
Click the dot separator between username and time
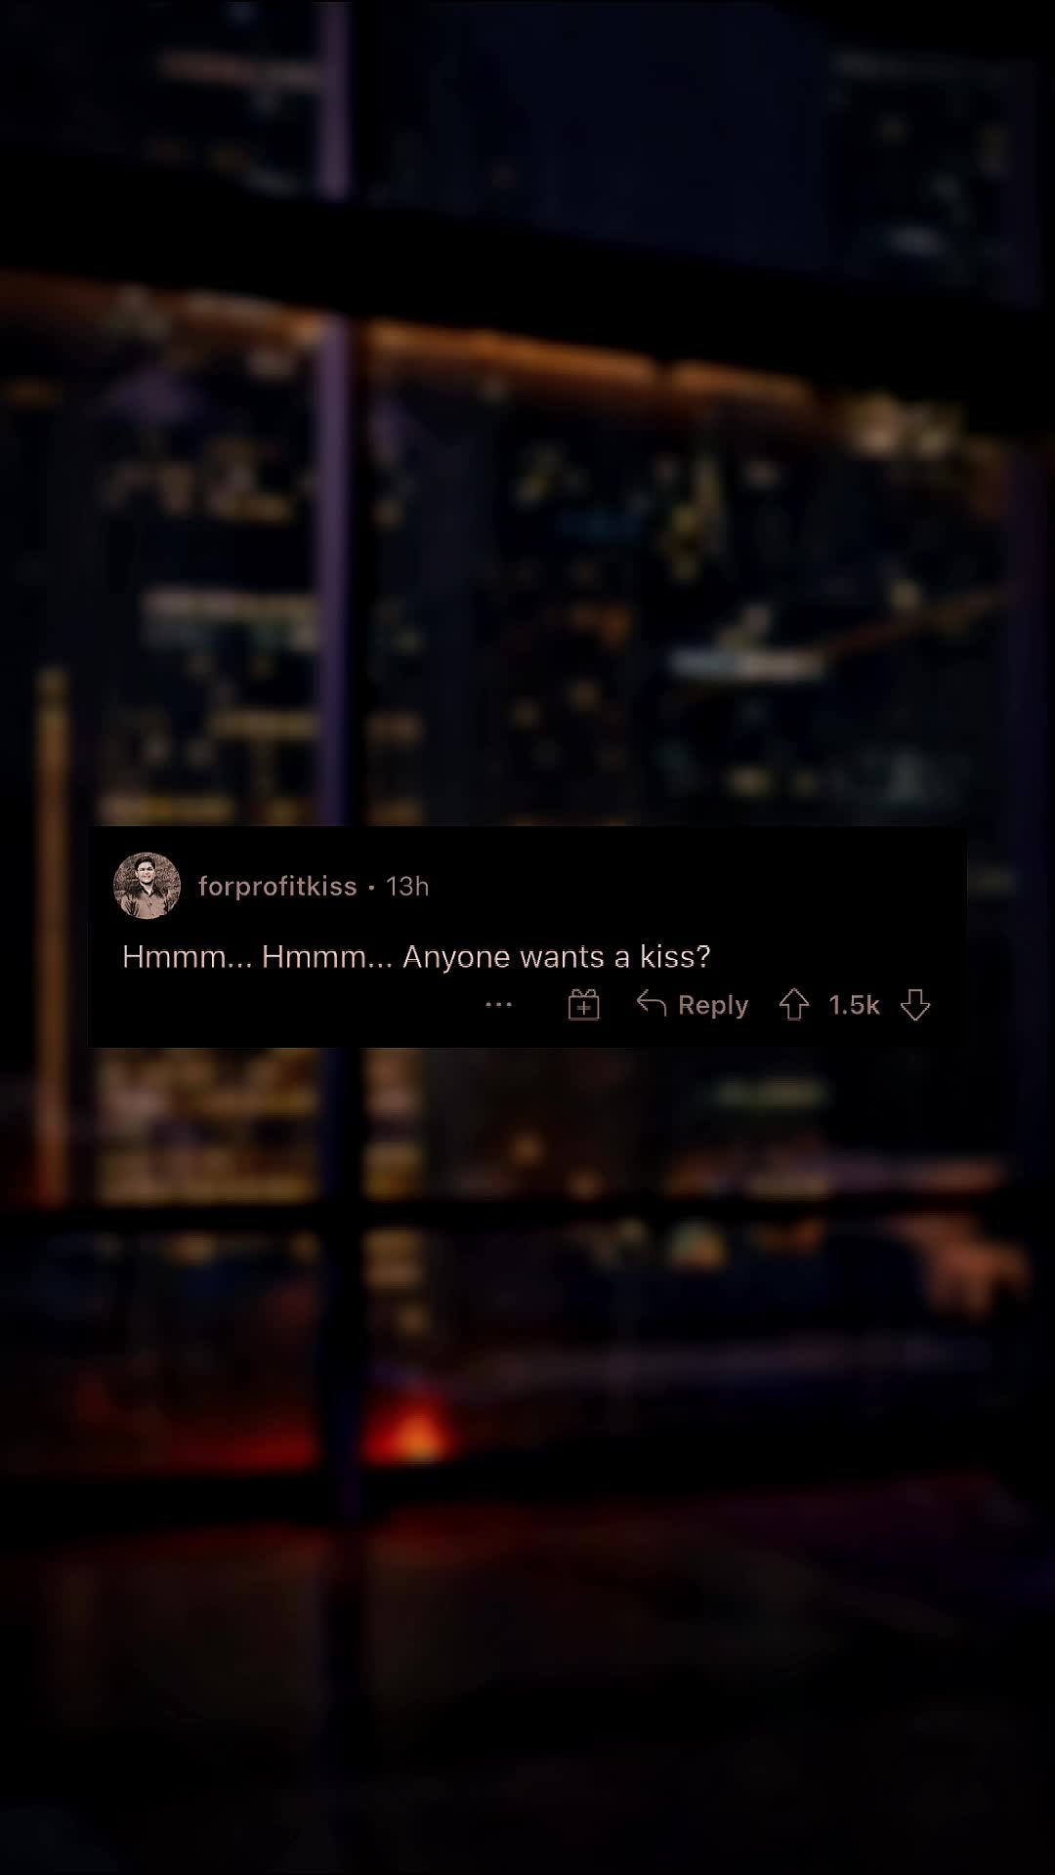[x=371, y=887]
